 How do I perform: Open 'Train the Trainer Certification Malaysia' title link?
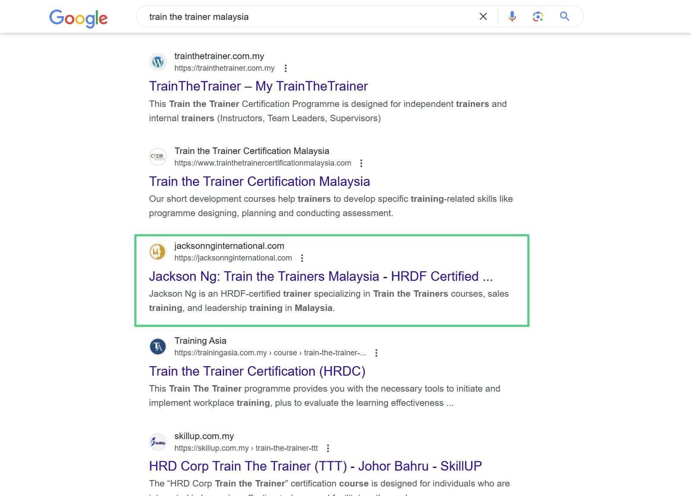coord(260,181)
